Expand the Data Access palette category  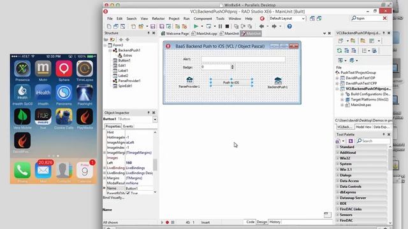point(337,181)
